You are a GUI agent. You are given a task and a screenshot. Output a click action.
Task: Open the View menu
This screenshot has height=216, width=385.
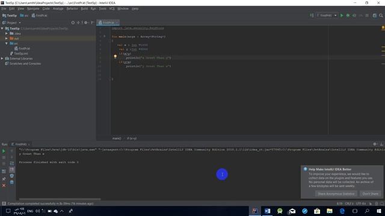click(20, 8)
